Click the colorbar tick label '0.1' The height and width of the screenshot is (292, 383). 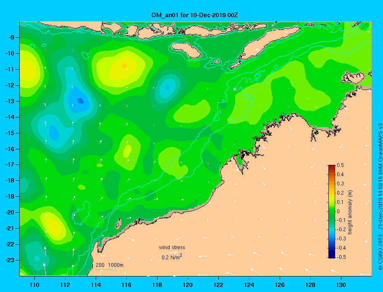[341, 202]
